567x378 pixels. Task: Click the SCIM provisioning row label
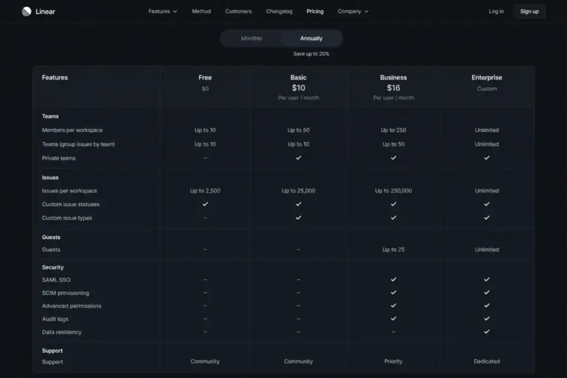[x=65, y=293]
